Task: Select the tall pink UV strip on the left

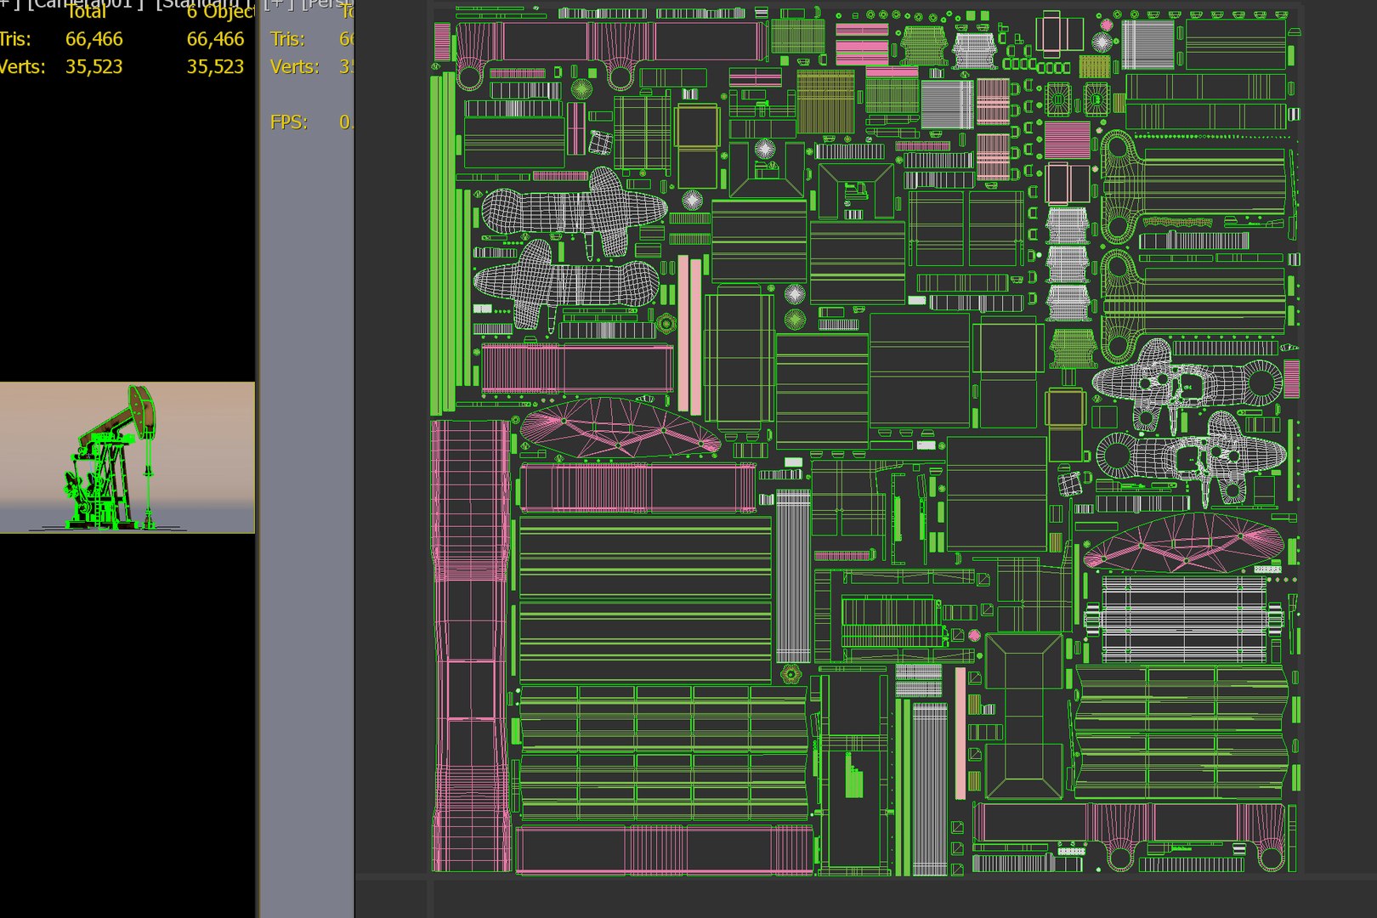Action: [x=471, y=646]
